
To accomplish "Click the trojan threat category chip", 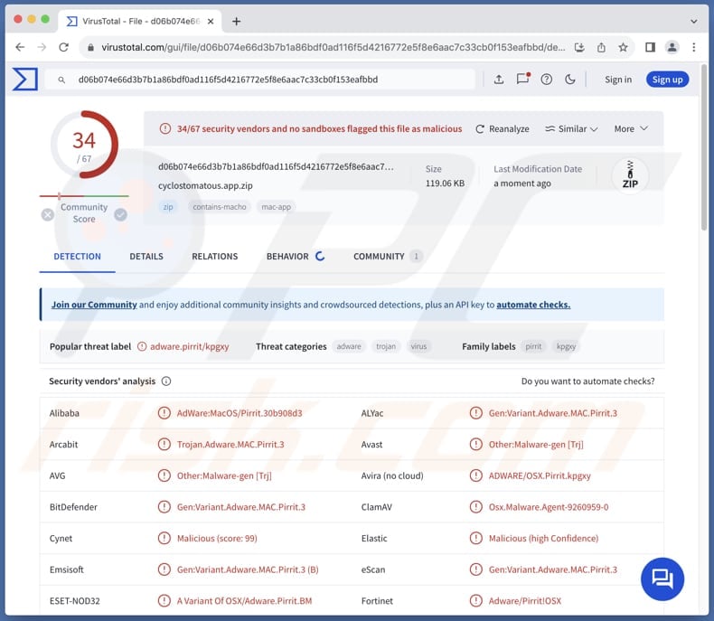I will 386,346.
